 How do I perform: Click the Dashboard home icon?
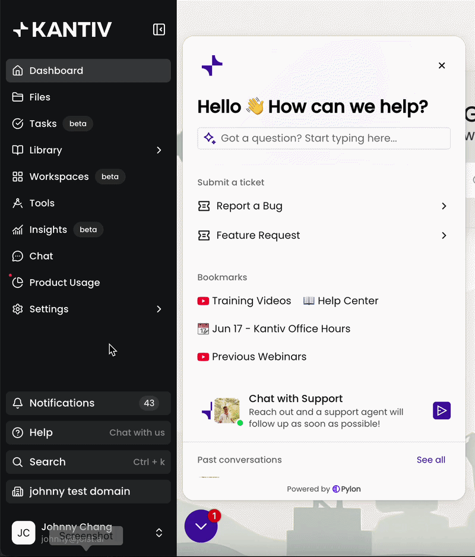pyautogui.click(x=17, y=71)
